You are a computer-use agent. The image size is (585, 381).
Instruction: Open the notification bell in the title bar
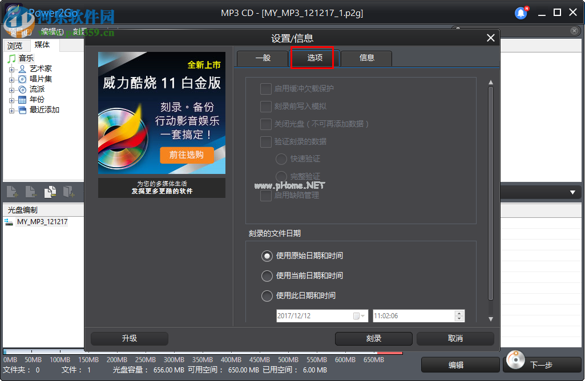(521, 13)
